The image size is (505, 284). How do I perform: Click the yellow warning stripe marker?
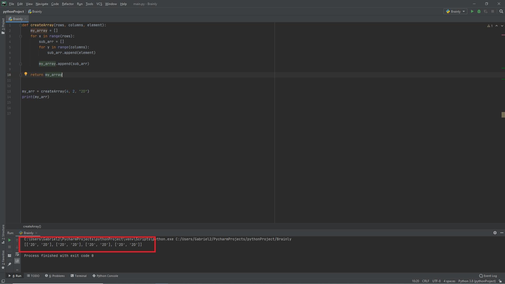pos(503,115)
